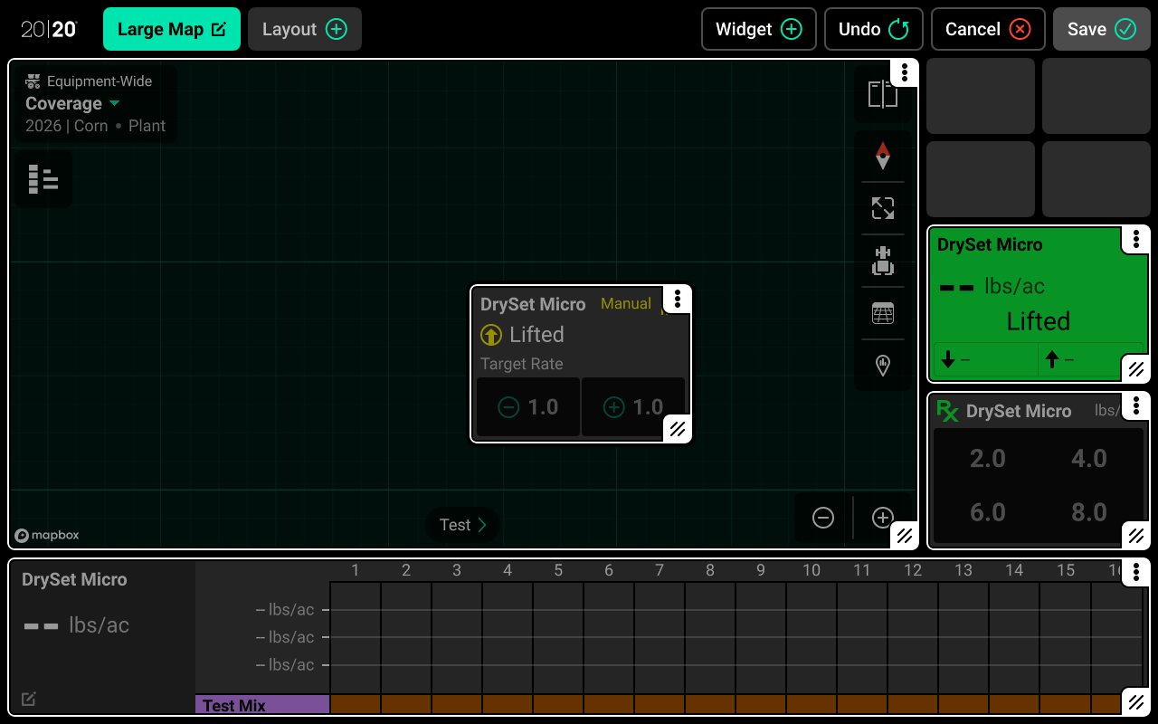
Task: Zoom in the map with plus
Action: click(882, 518)
